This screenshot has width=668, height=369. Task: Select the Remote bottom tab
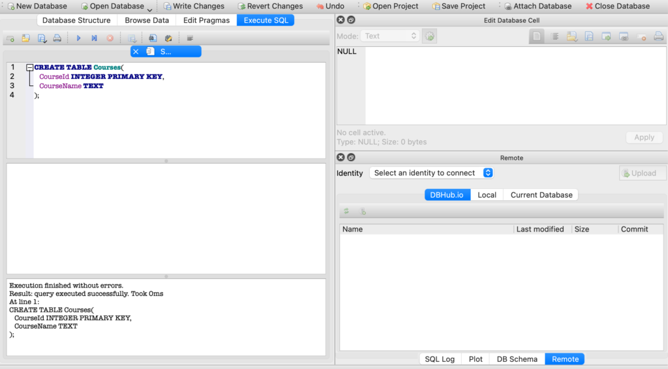[x=565, y=359]
